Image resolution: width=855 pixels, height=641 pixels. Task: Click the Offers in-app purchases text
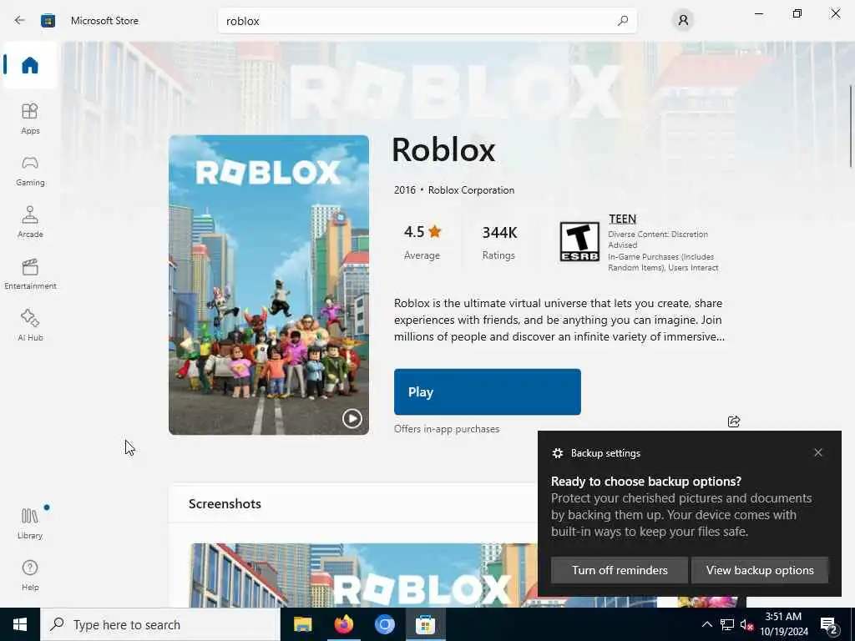click(447, 429)
